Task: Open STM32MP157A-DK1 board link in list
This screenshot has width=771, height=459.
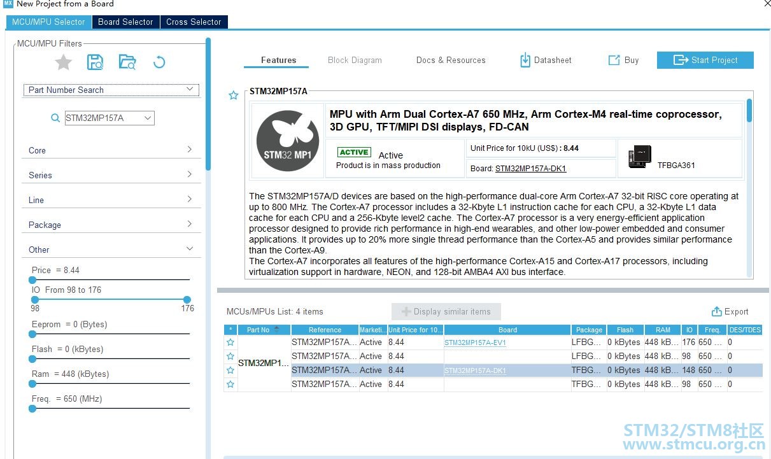Action: point(475,371)
